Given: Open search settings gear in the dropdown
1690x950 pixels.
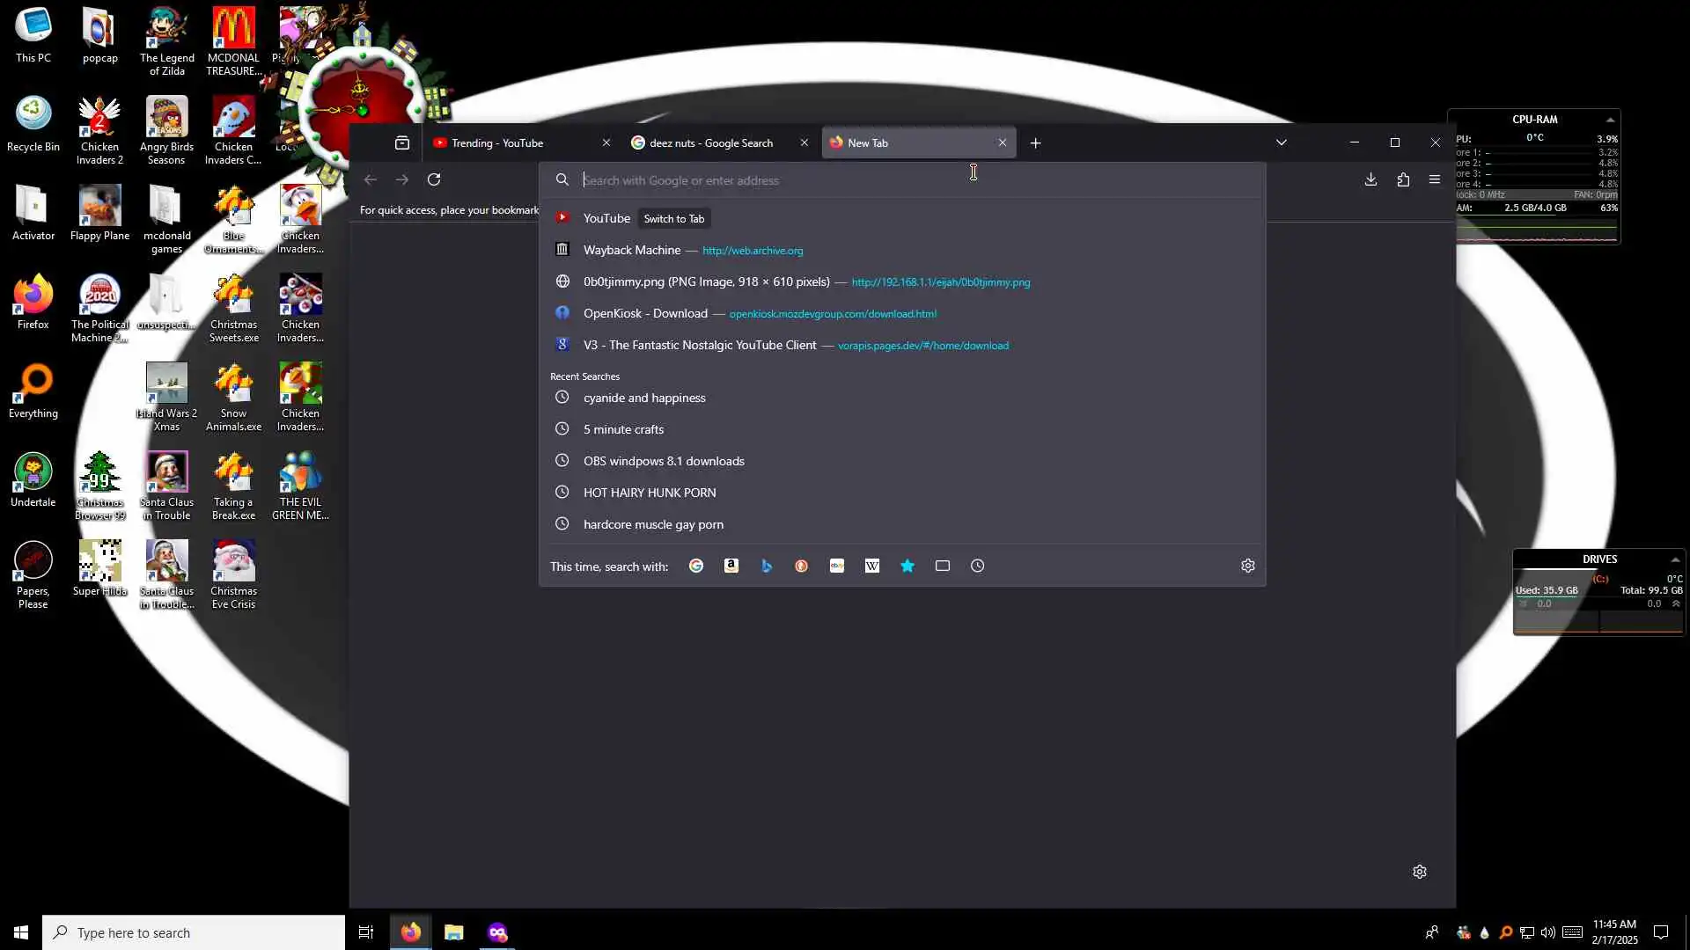Looking at the screenshot, I should pos(1247,566).
